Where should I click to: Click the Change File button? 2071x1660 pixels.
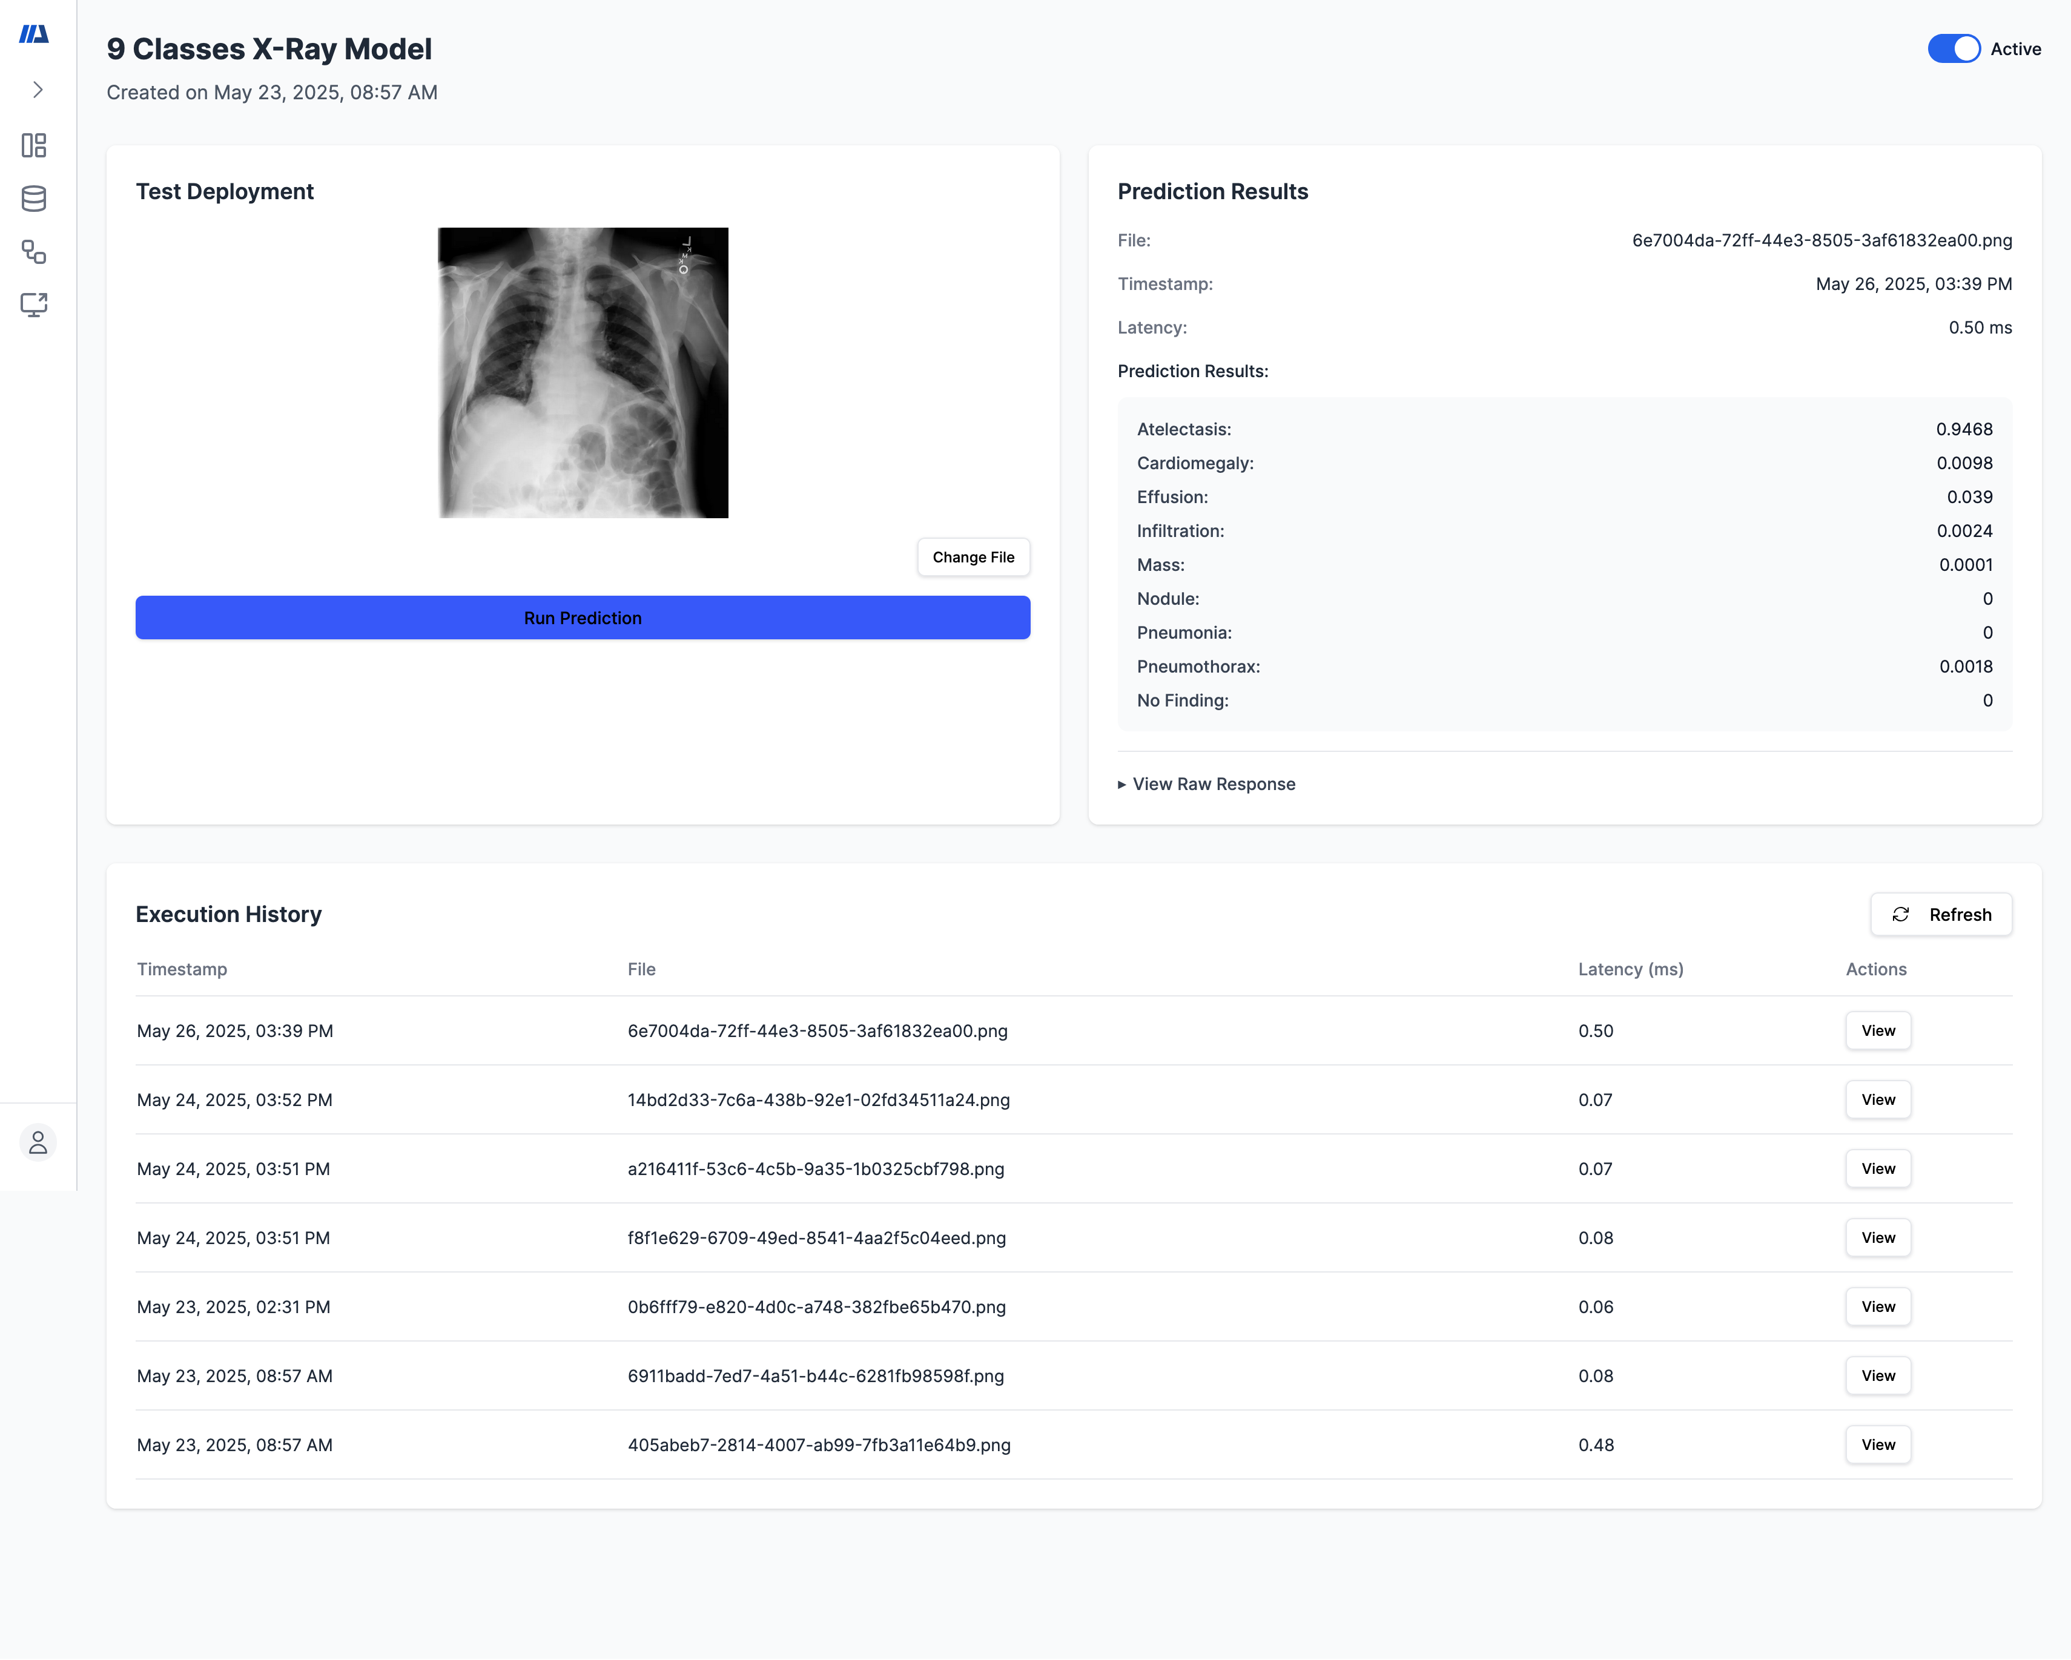point(972,557)
